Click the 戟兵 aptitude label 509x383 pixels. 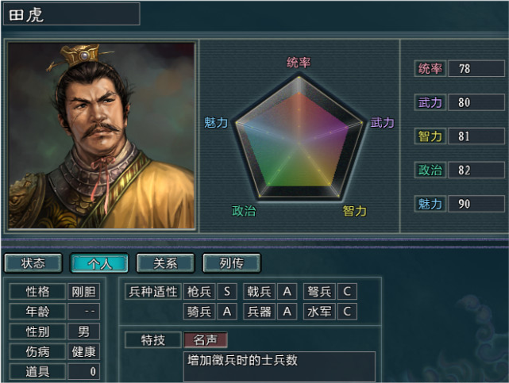coord(260,292)
